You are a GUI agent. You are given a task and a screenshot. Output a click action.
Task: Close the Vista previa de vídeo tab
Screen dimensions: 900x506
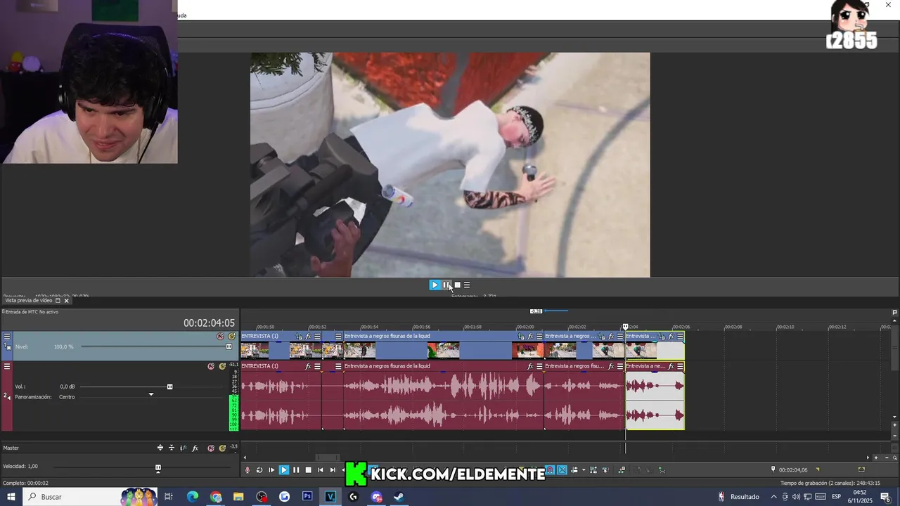(x=67, y=301)
